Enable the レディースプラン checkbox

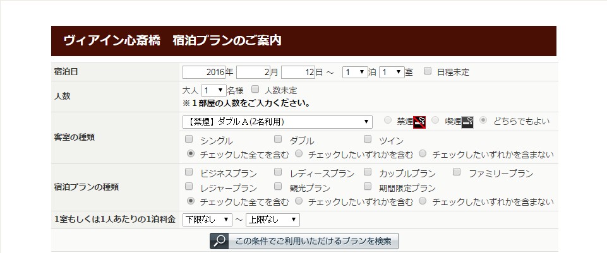tap(278, 172)
